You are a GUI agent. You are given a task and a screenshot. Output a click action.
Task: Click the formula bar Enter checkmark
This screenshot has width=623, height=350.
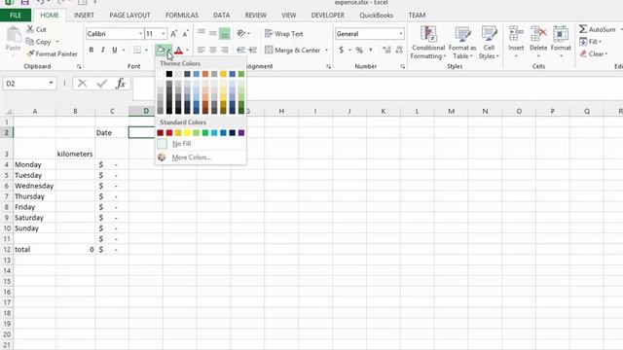pyautogui.click(x=101, y=84)
